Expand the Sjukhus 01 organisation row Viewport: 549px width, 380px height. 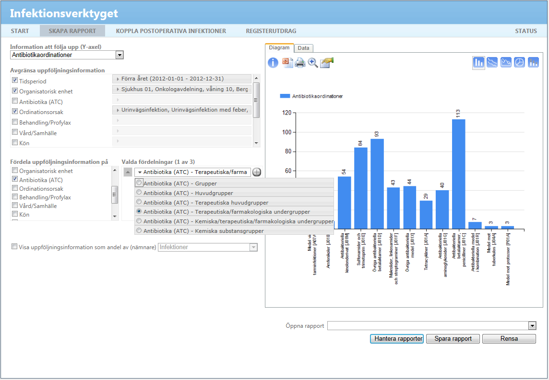click(x=182, y=89)
